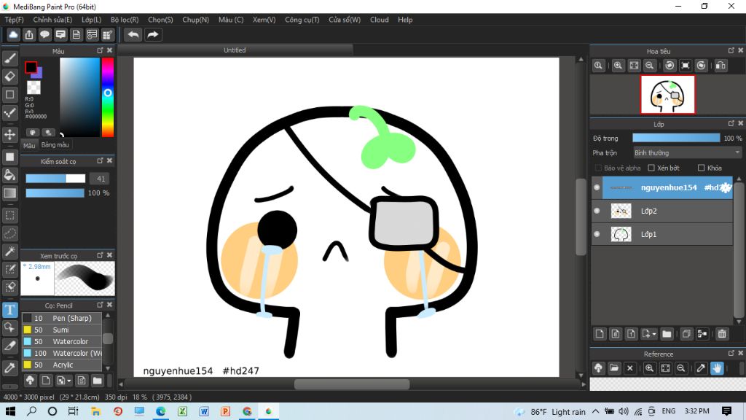
Task: Select the Magic Wand tool
Action: (10, 251)
